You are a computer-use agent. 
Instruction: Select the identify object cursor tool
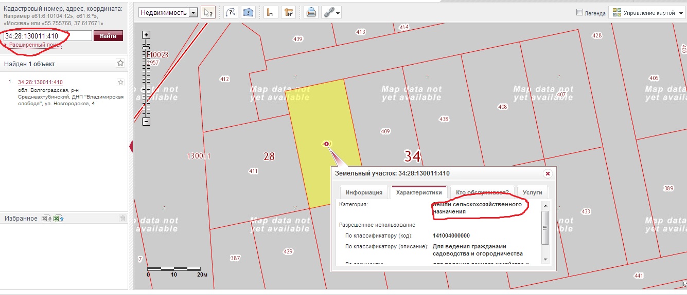point(208,13)
